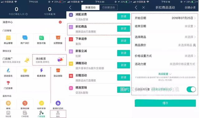Open the 价格设置方式 selector

point(165,56)
